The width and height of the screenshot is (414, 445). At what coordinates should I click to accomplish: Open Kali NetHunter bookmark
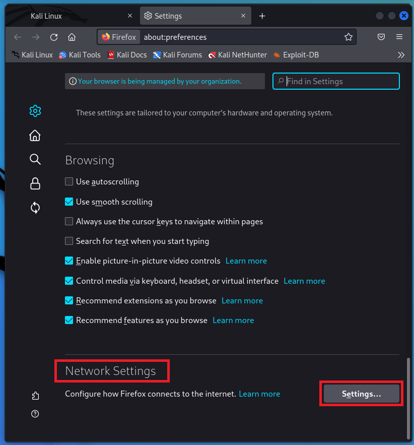click(237, 55)
